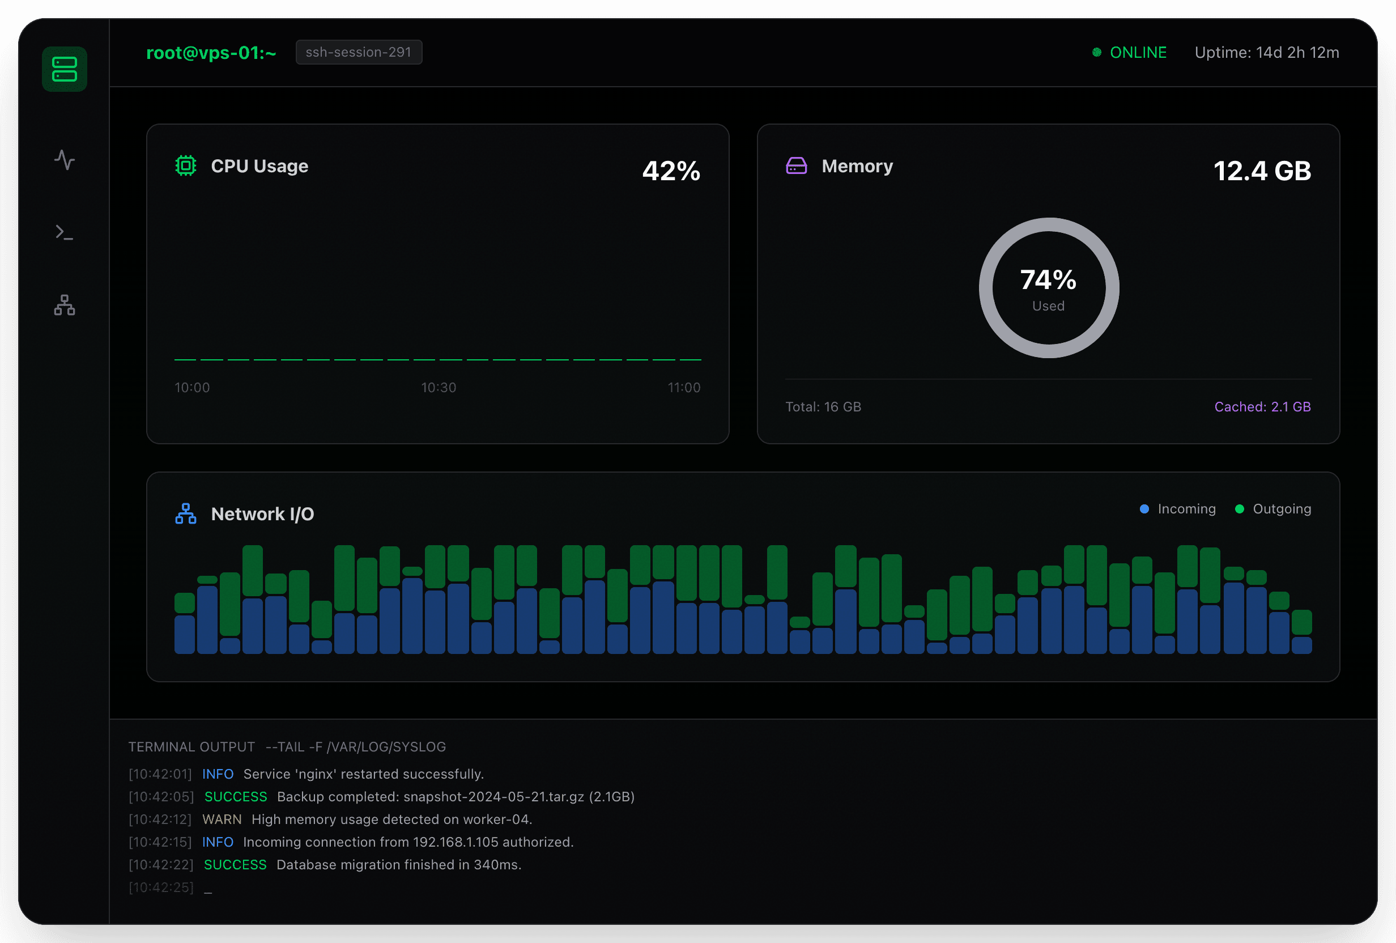The image size is (1396, 943).
Task: Click the memory drive icon on Memory card
Action: [795, 165]
